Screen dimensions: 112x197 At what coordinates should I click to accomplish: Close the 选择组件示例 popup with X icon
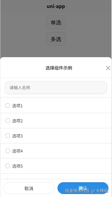pos(108,68)
